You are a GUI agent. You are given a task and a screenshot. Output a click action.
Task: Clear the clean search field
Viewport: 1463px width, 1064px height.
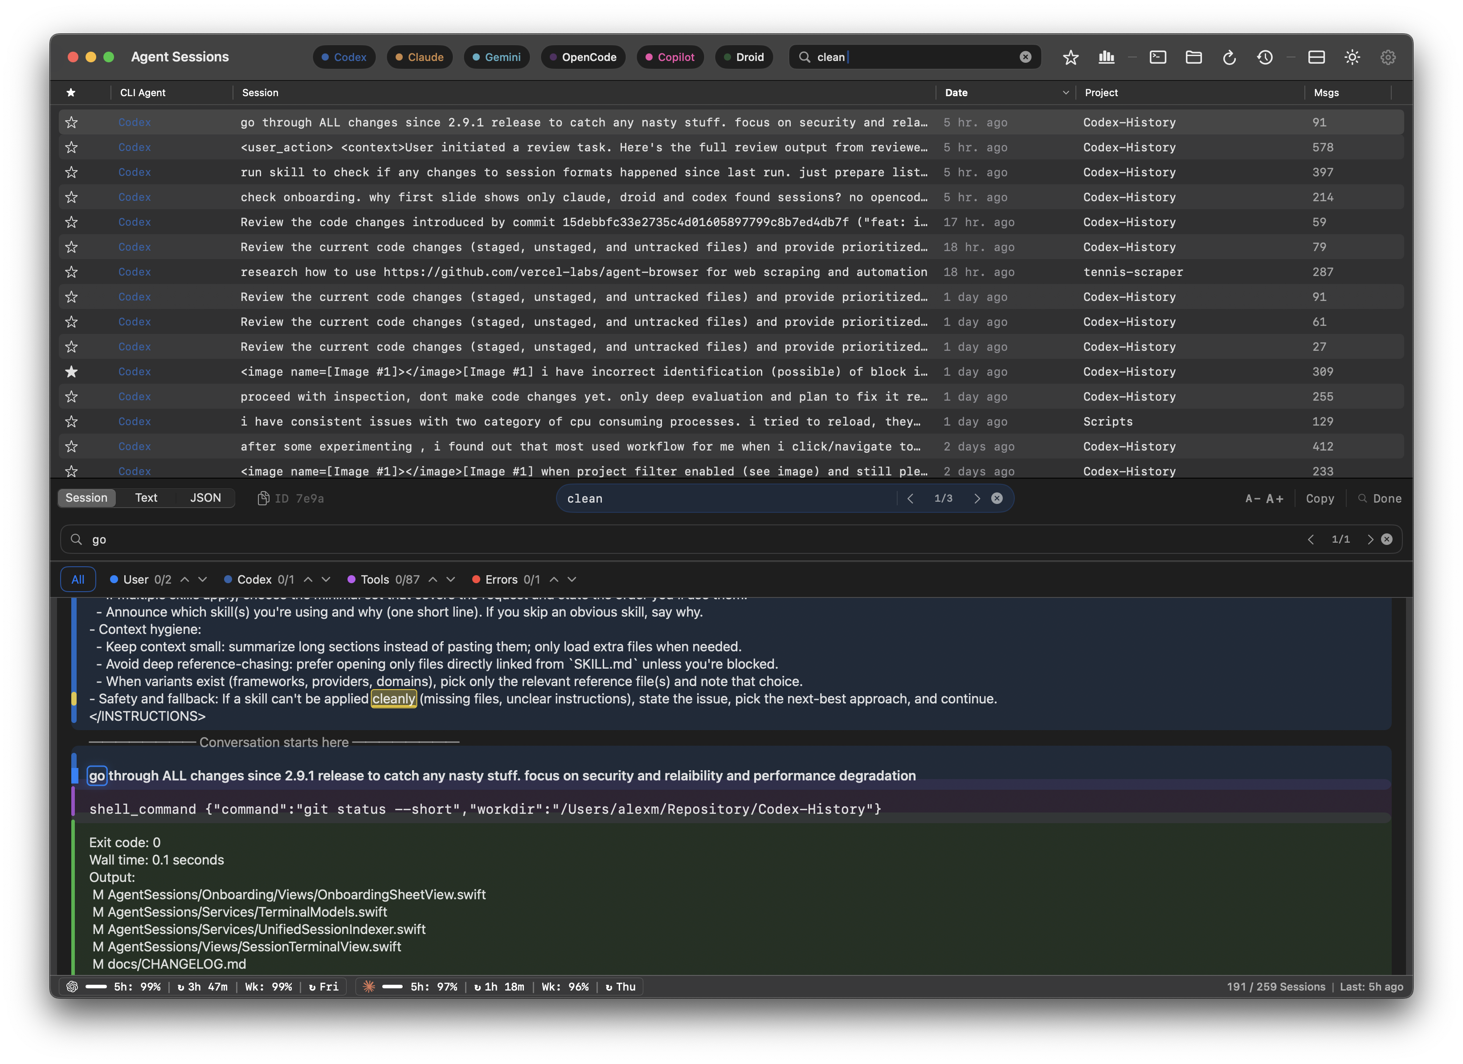1025,57
